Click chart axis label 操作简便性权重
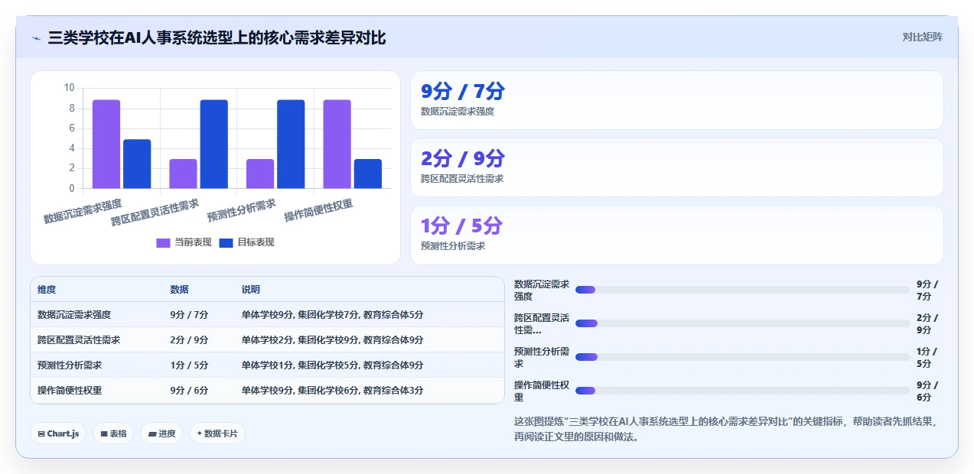Viewport: 974px width, 474px height. pyautogui.click(x=318, y=210)
